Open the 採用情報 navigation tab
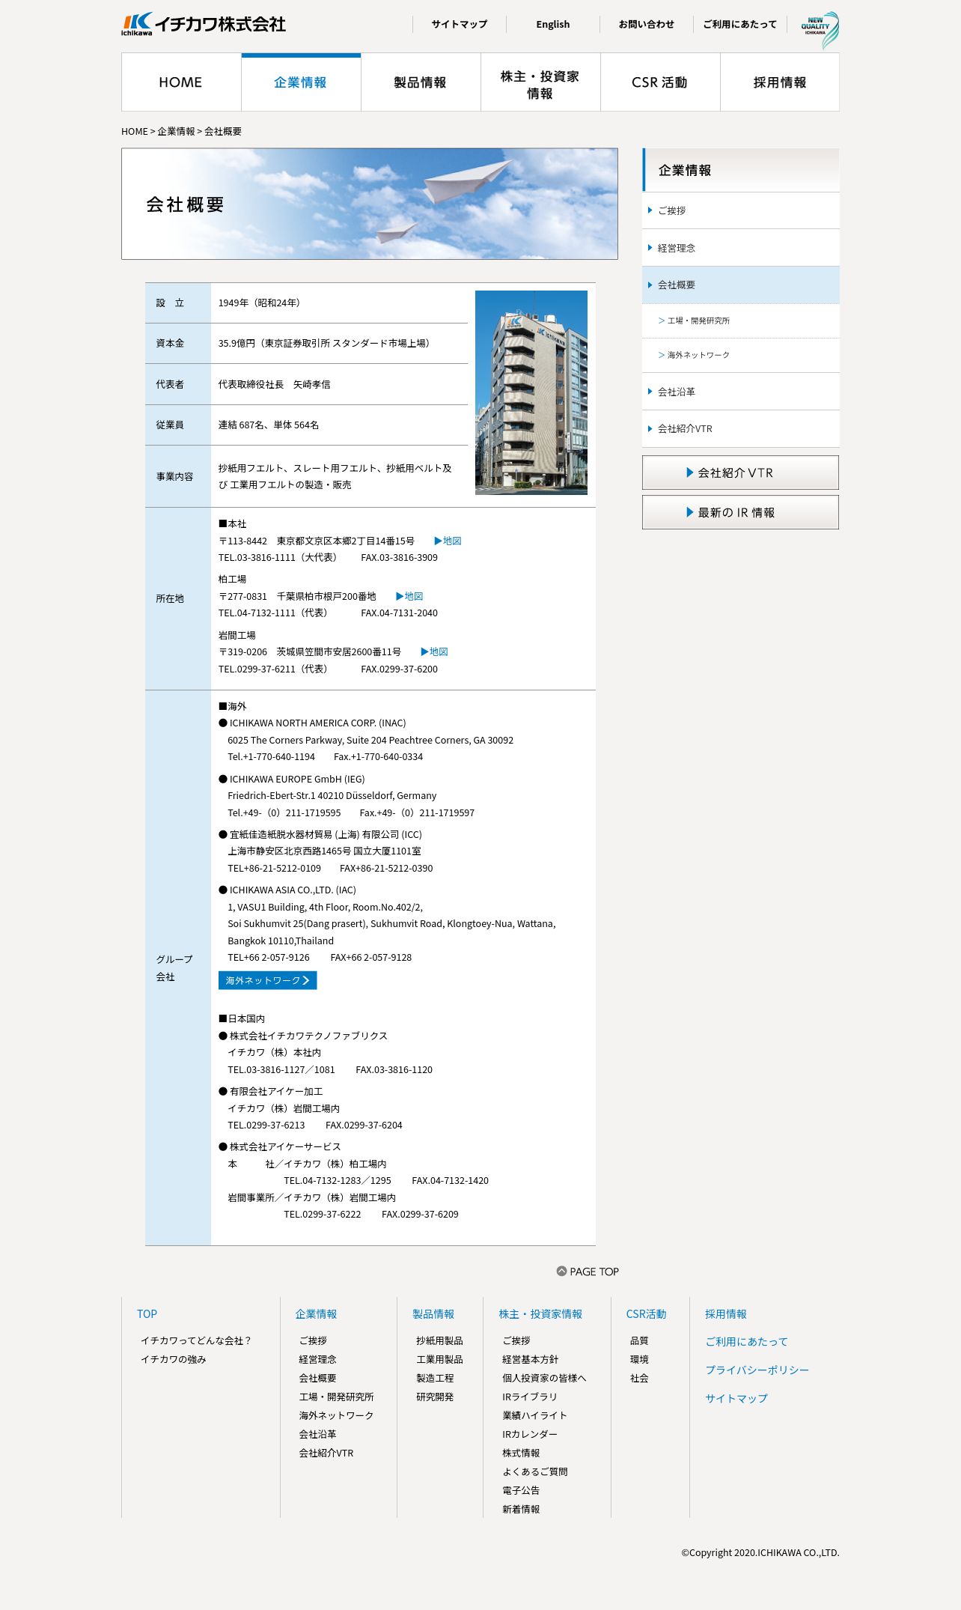961x1610 pixels. pyautogui.click(x=780, y=82)
